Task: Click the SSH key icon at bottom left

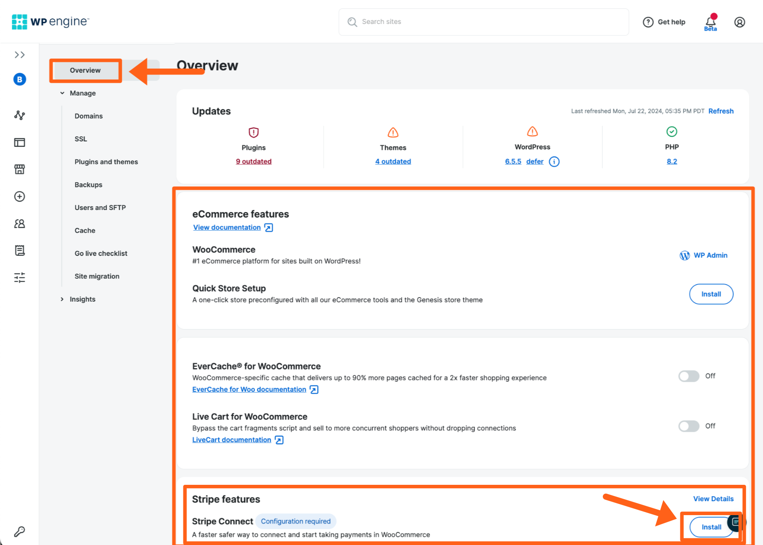Action: 19,532
